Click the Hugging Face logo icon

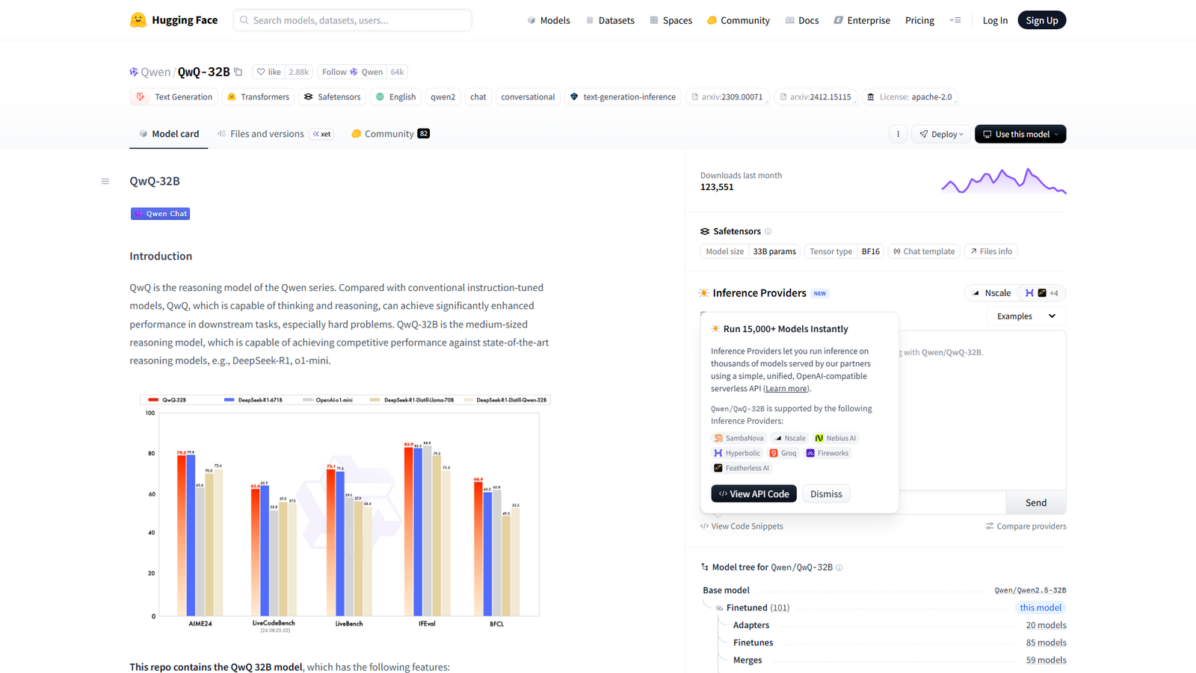tap(138, 20)
